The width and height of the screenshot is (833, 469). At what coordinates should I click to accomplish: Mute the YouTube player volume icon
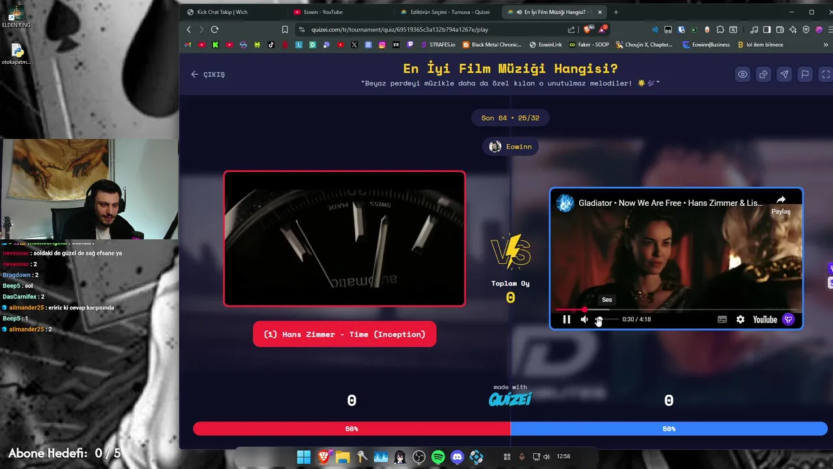[x=584, y=319]
